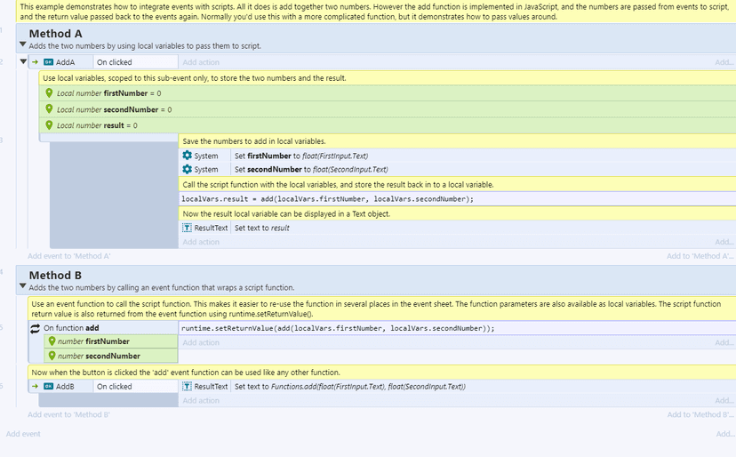Select the top comment 'This example demonstrates how to integrate'

tap(376, 12)
